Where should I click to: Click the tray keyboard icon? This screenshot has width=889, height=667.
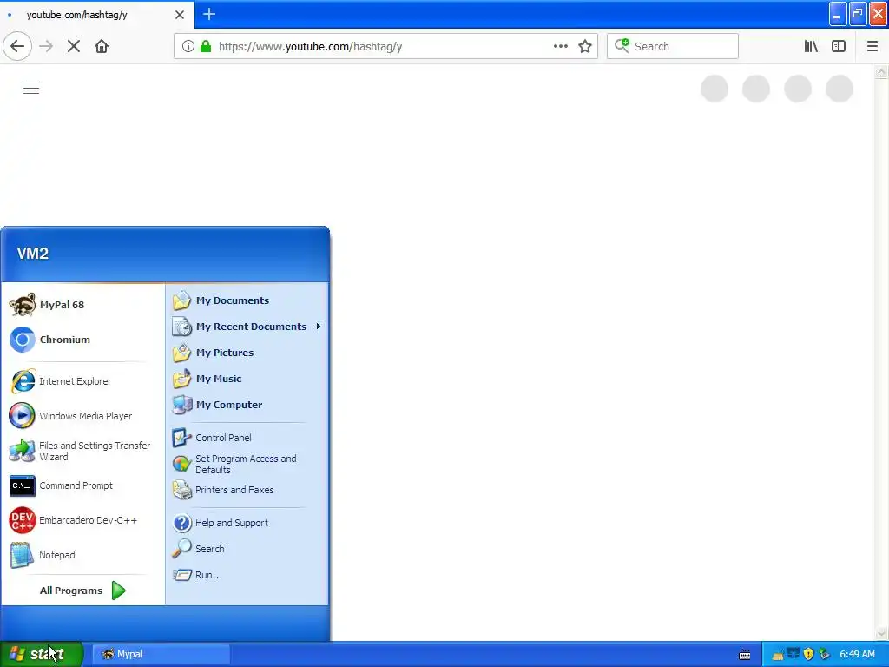coord(745,655)
